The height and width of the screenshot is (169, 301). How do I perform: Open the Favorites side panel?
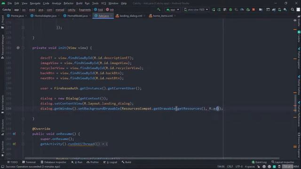2,149
